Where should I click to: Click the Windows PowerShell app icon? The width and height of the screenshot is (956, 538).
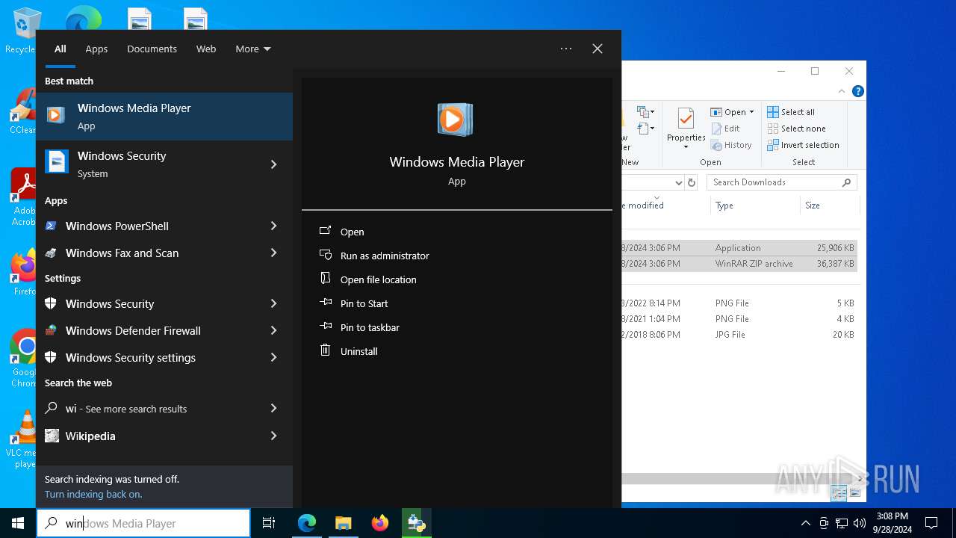(x=51, y=226)
